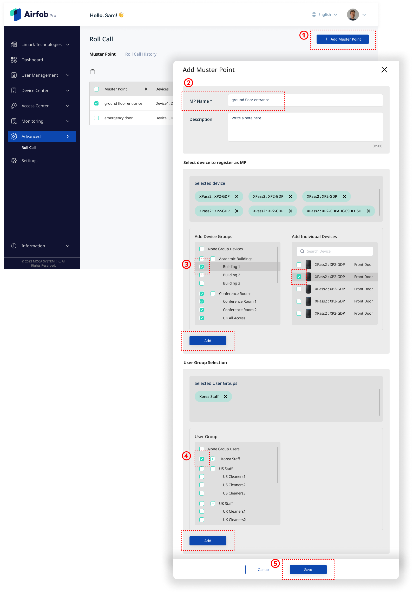Select the Muster Point tab
Viewport: 413px width, 594px height.
102,54
